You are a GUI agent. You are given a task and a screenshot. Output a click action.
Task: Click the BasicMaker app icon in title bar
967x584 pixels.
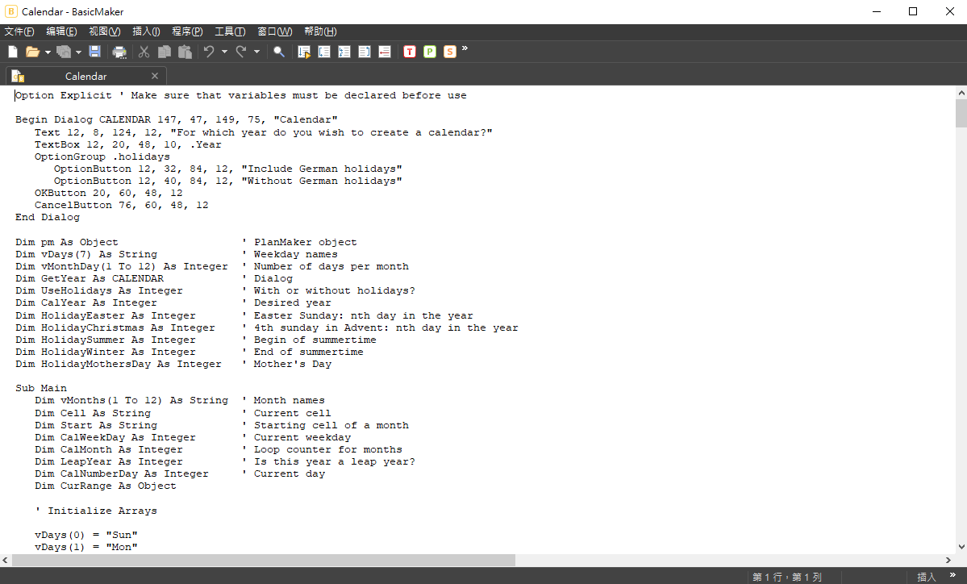click(x=11, y=11)
